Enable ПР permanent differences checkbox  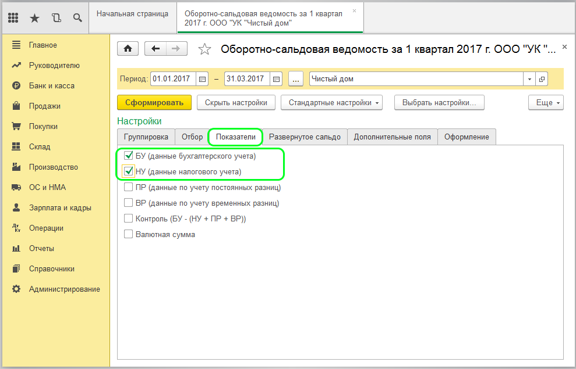129,188
